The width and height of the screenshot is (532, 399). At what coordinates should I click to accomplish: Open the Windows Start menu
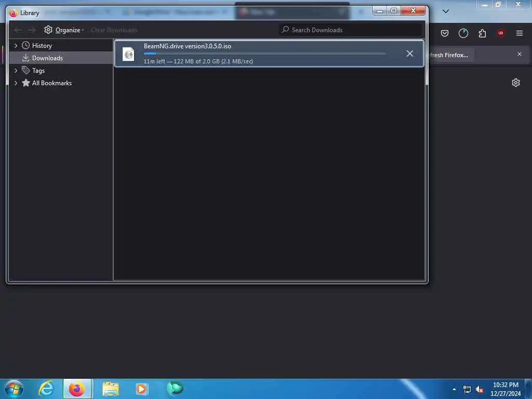(x=14, y=389)
